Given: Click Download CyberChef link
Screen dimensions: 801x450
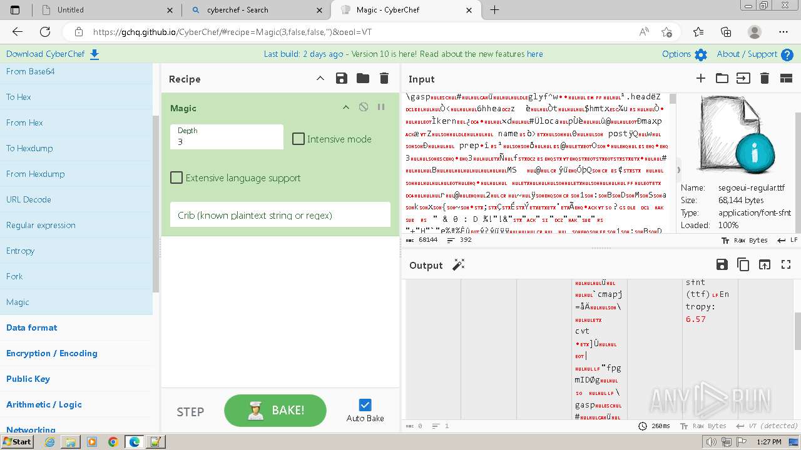Looking at the screenshot, I should point(53,54).
